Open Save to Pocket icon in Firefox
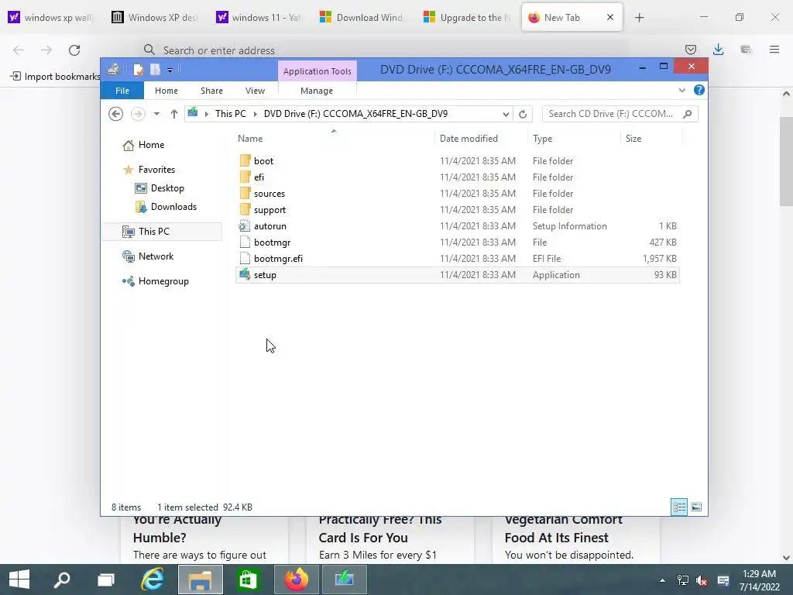The image size is (793, 595). [x=690, y=50]
